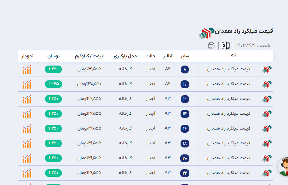Click the 'نوسان' column header
This screenshot has height=185, width=288.
[x=54, y=56]
